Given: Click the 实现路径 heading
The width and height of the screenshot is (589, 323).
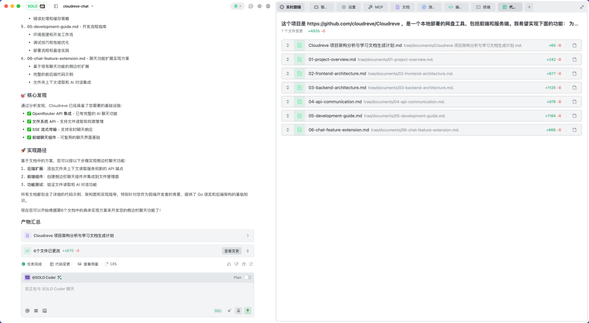Looking at the screenshot, I should coord(37,150).
